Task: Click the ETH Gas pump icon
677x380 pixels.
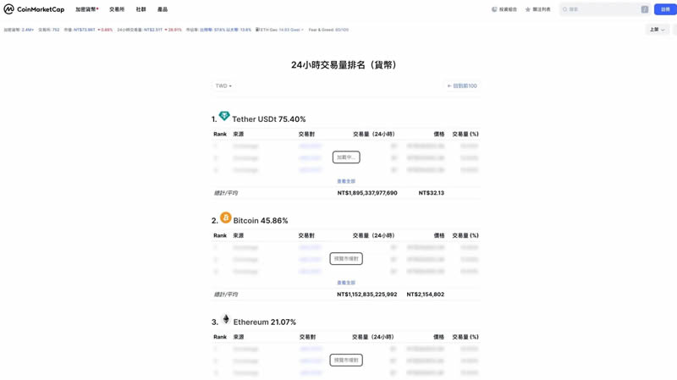Action: pos(257,30)
